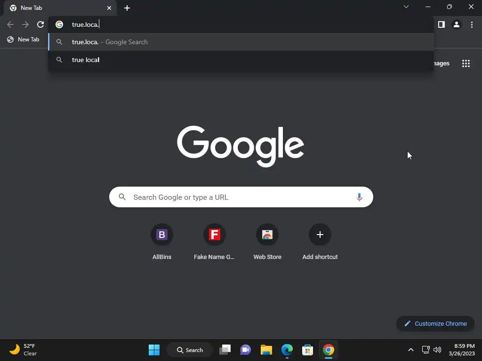Image resolution: width=482 pixels, height=361 pixels.
Task: Open the Fake Name G... shortcut
Action: (214, 242)
